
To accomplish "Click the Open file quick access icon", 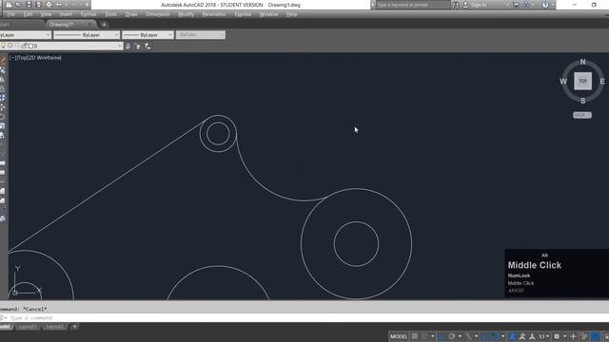I will 18,5.
